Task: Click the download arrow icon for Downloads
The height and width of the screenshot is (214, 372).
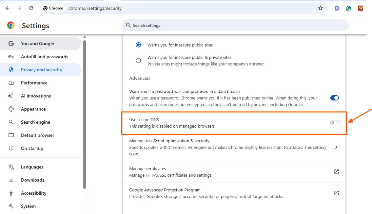Action: pos(11,180)
